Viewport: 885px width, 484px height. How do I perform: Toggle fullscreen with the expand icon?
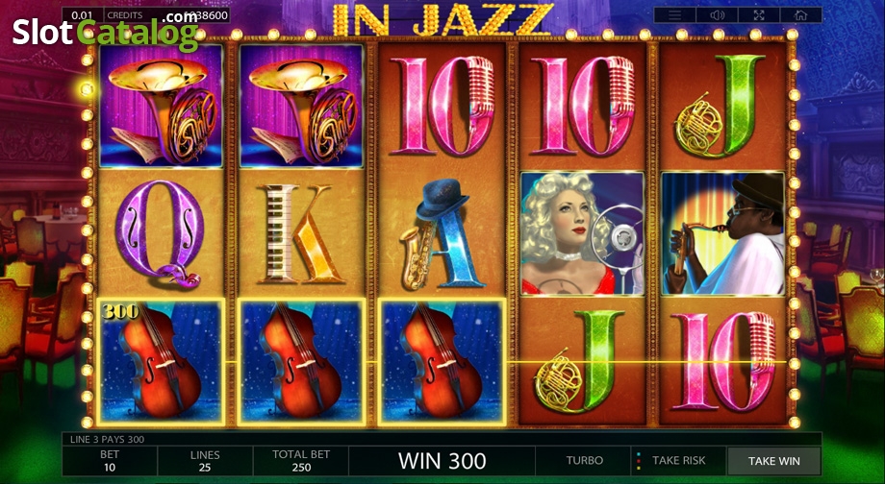coord(759,15)
